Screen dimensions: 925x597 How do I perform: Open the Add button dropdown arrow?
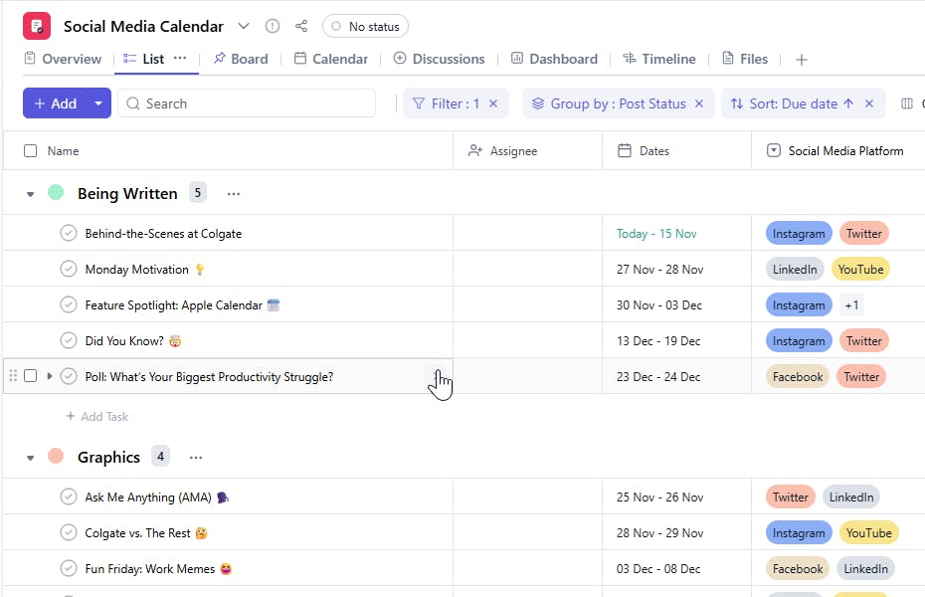(x=98, y=103)
